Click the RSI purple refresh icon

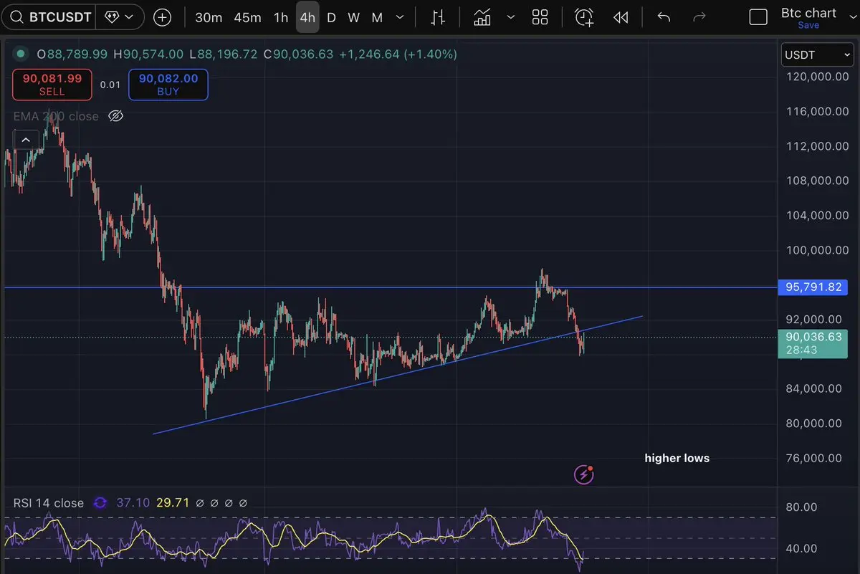tap(100, 503)
